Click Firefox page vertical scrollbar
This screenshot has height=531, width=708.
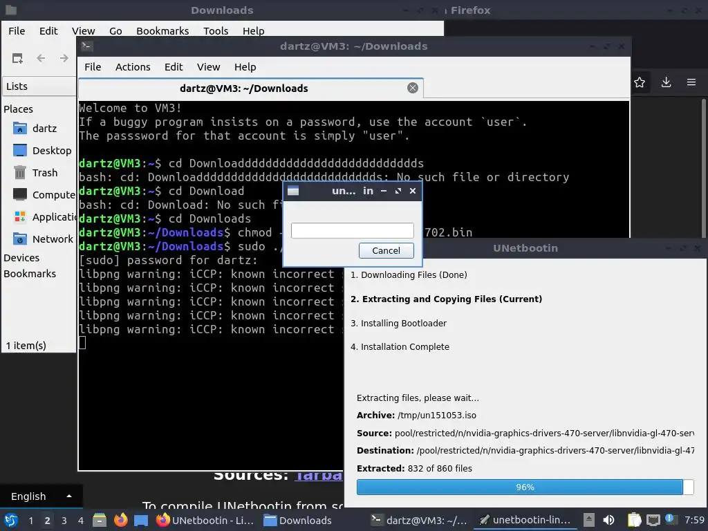[704, 168]
